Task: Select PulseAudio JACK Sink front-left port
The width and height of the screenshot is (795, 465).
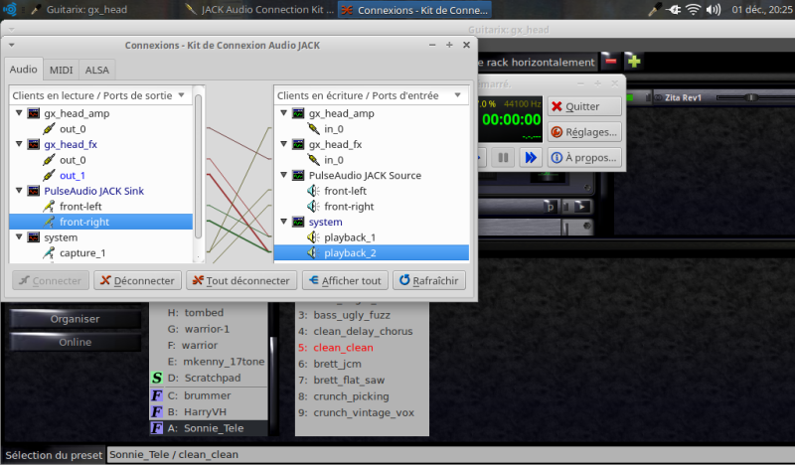Action: (80, 207)
